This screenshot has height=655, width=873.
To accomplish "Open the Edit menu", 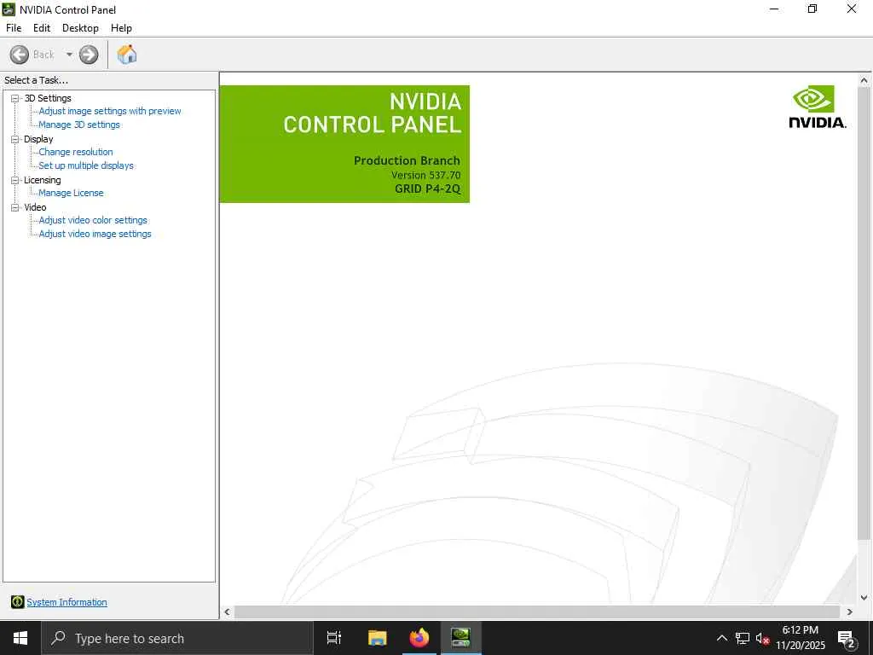I will 42,28.
